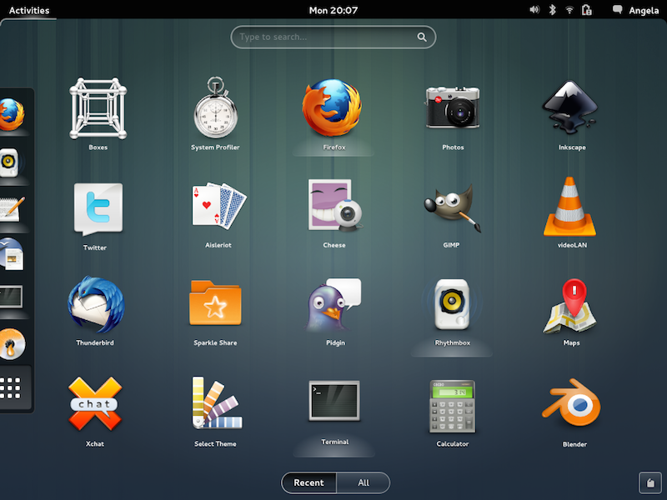Switch to the All applications tab
This screenshot has width=667, height=500.
click(x=362, y=482)
